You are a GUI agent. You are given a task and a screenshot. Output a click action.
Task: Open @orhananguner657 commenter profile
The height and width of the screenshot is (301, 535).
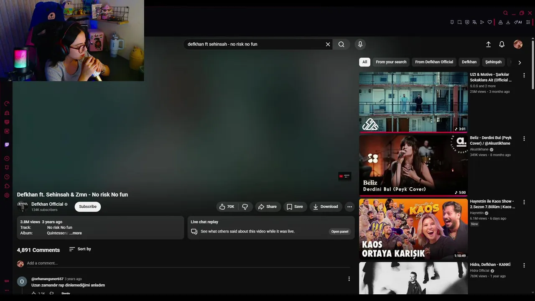(x=47, y=279)
